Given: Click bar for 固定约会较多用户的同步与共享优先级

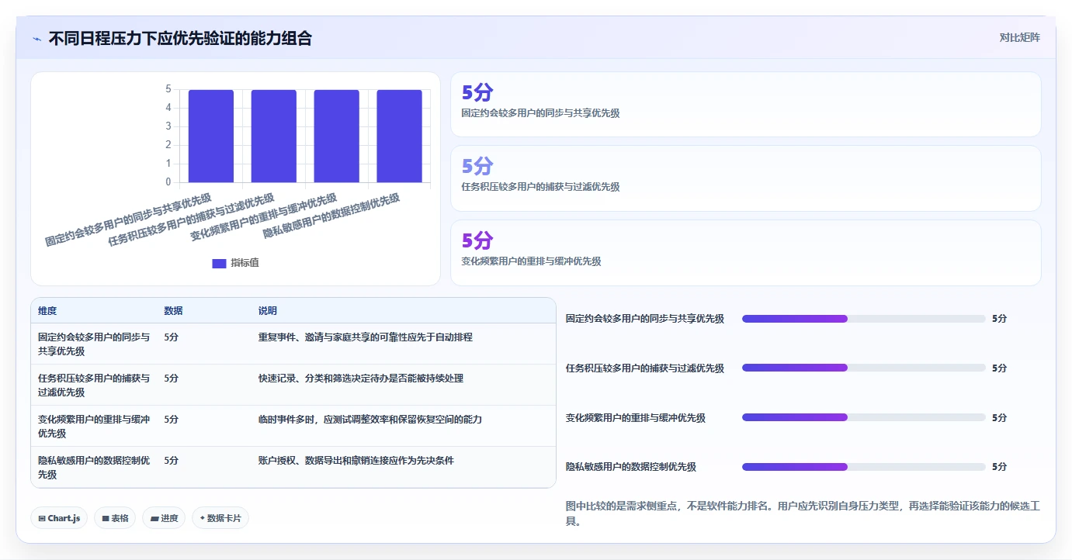Looking at the screenshot, I should pos(211,136).
